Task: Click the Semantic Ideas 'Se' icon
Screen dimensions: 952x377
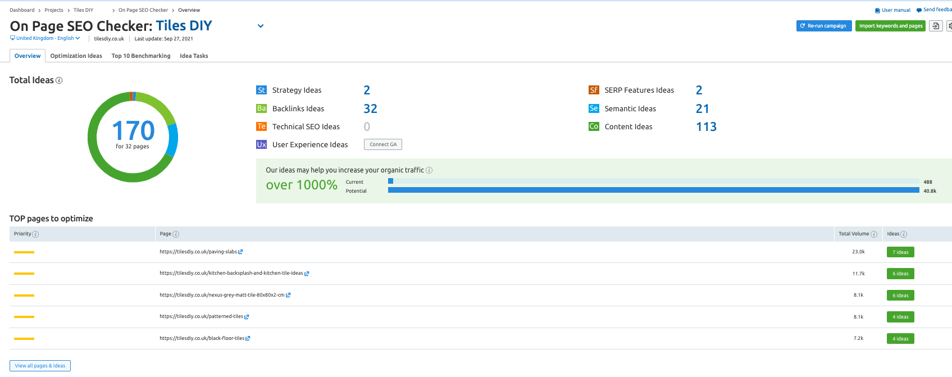Action: pos(594,108)
